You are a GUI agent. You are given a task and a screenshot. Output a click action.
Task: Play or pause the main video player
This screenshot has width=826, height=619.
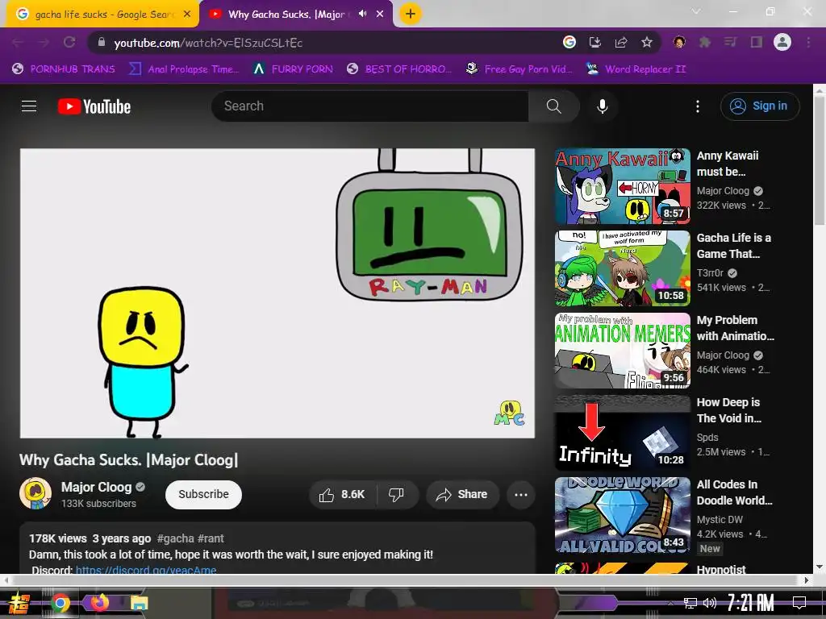point(277,293)
